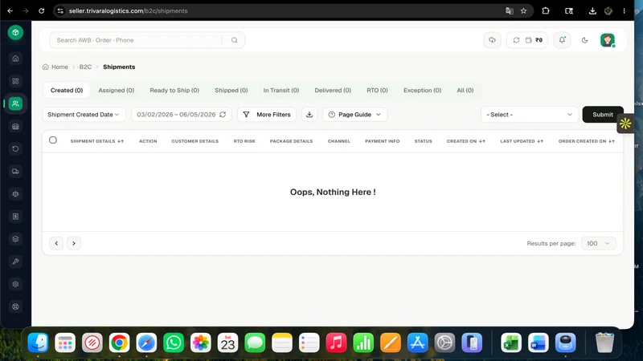This screenshot has height=361, width=643.
Task: Open the weight scale icon in sidebar
Action: [x=15, y=194]
